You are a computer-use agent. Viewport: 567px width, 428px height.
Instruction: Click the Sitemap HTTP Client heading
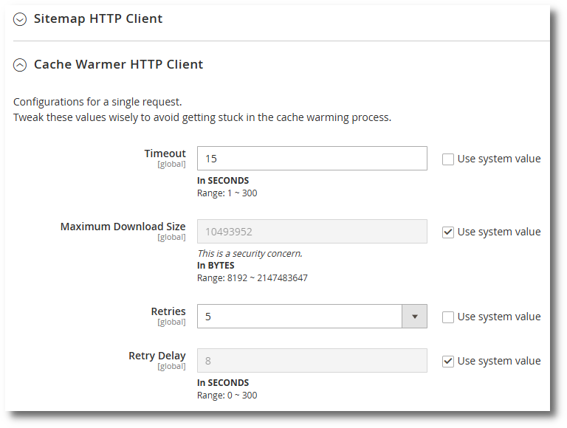98,18
